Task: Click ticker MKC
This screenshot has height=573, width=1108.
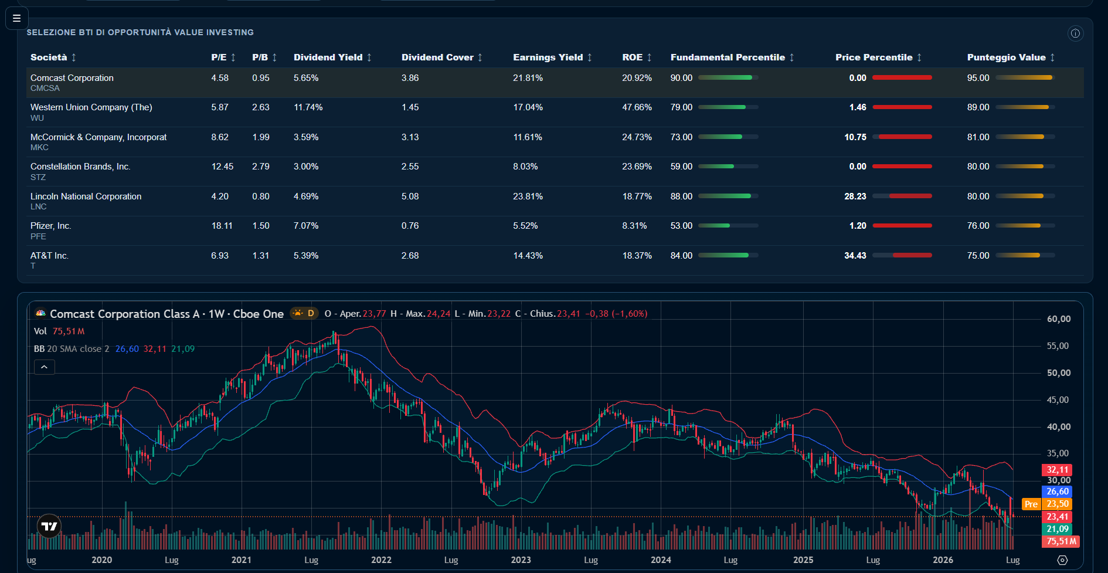Action: tap(39, 148)
